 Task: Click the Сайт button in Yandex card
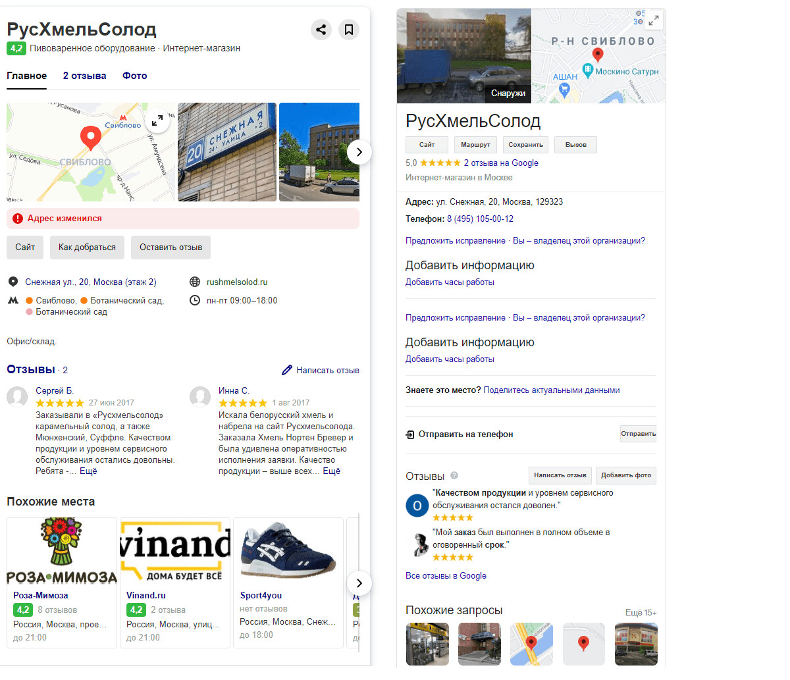pos(25,248)
